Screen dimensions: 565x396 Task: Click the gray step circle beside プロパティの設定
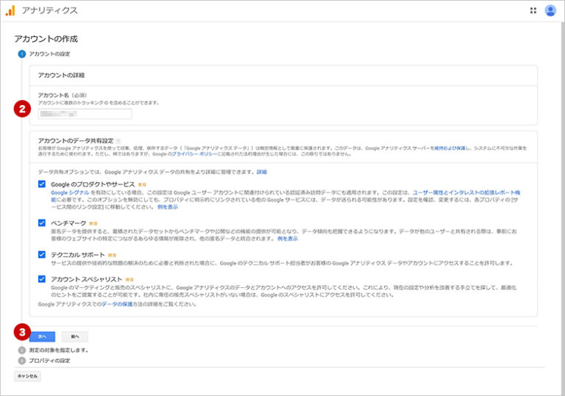[x=21, y=360]
